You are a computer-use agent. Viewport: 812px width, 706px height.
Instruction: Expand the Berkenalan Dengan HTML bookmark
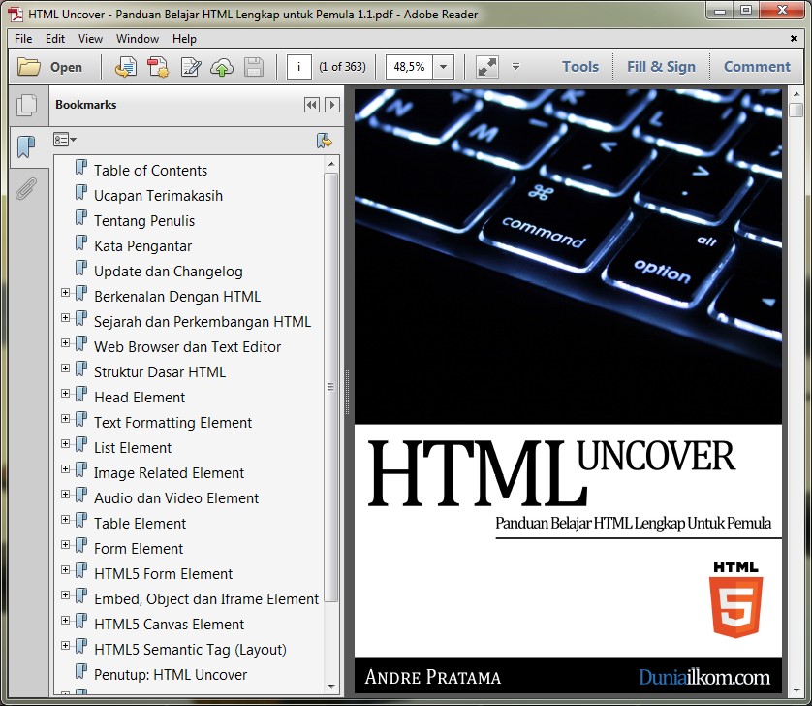click(x=65, y=292)
